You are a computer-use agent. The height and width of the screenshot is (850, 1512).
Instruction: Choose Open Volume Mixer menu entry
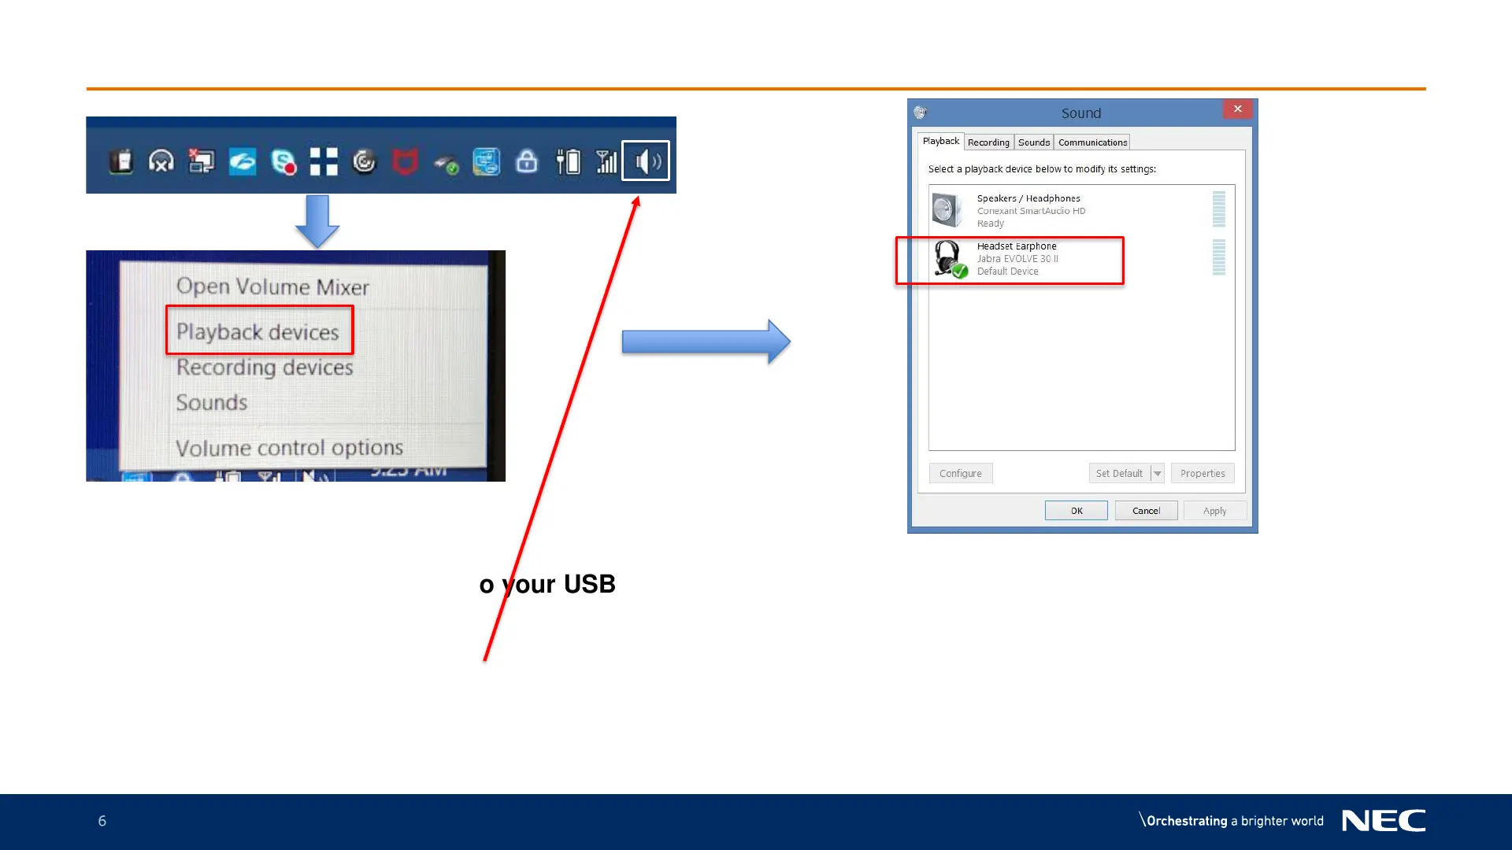click(x=272, y=286)
